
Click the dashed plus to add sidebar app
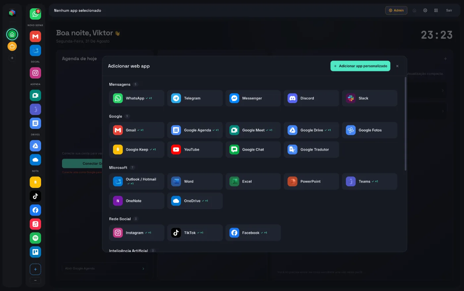(35, 269)
